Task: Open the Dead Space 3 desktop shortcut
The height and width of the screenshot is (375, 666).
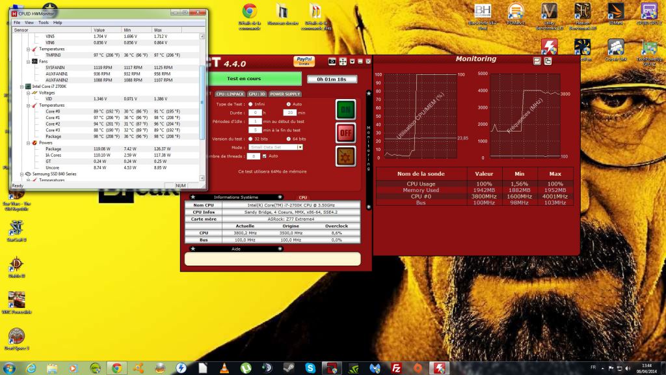Action: coord(16,340)
